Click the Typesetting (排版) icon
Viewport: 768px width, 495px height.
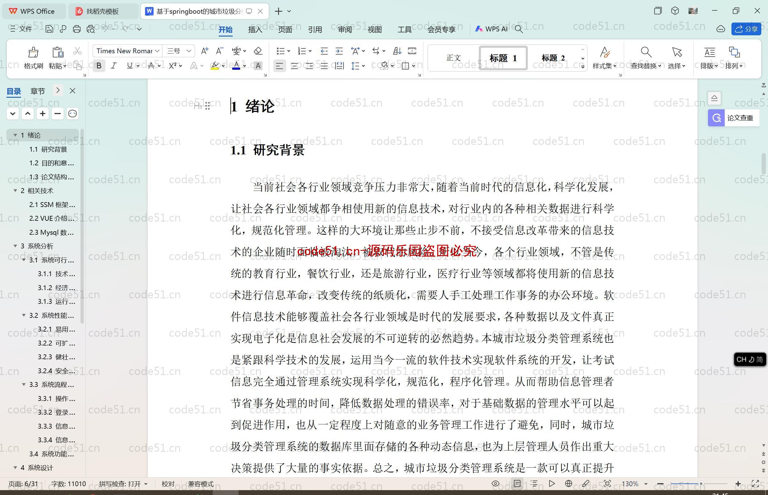pyautogui.click(x=709, y=52)
